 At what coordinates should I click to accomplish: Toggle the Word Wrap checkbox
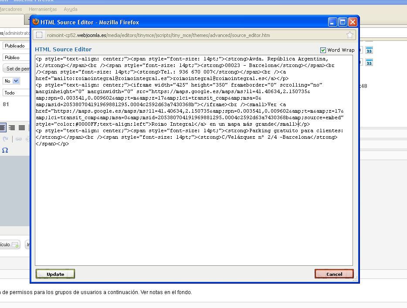pos(323,50)
